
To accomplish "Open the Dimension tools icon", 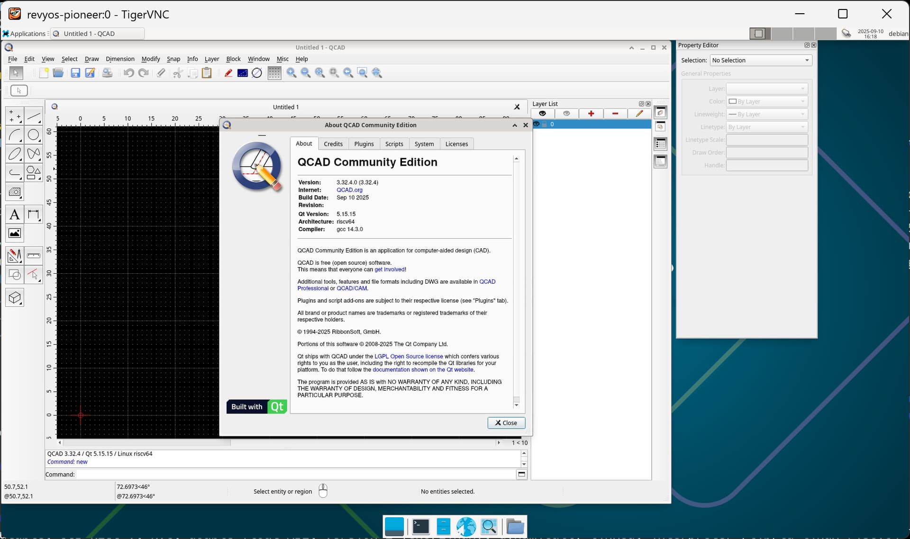I will (33, 215).
